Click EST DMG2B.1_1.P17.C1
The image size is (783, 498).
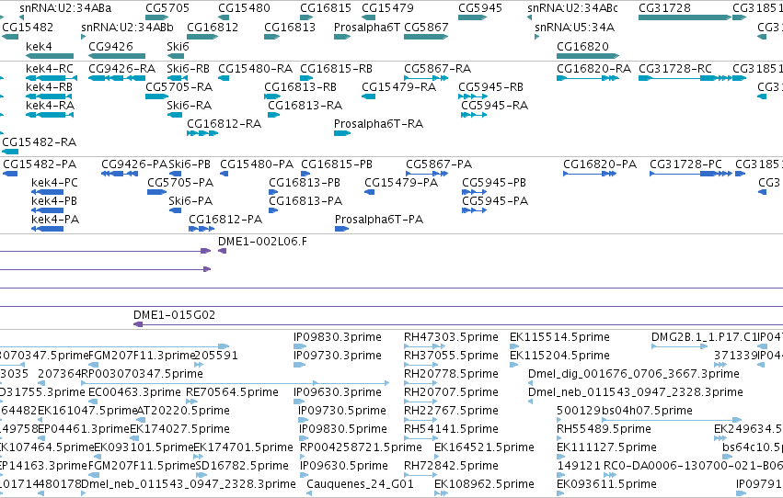pyautogui.click(x=704, y=337)
